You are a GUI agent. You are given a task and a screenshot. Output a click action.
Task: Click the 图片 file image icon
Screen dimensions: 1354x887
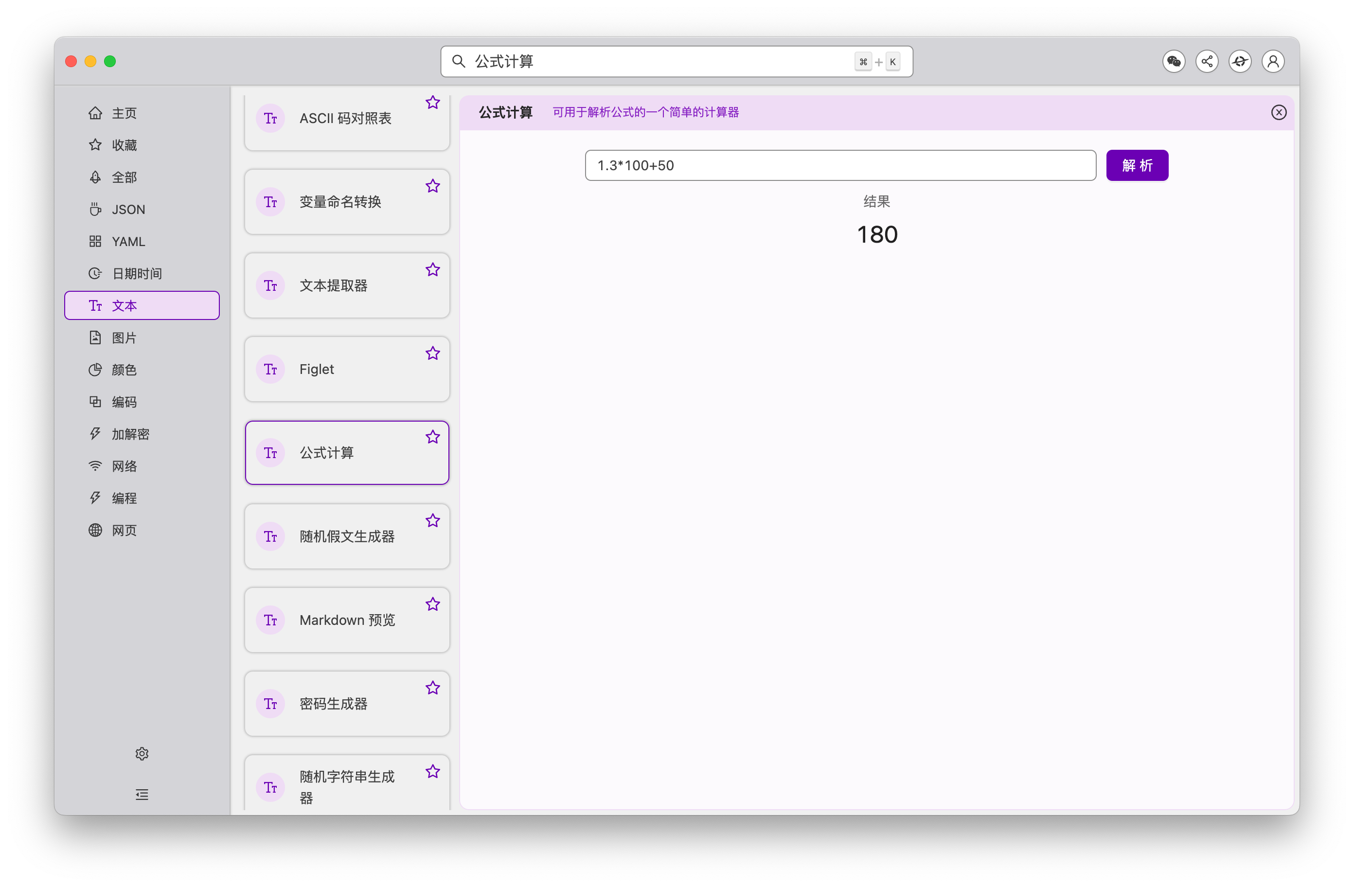(x=95, y=338)
